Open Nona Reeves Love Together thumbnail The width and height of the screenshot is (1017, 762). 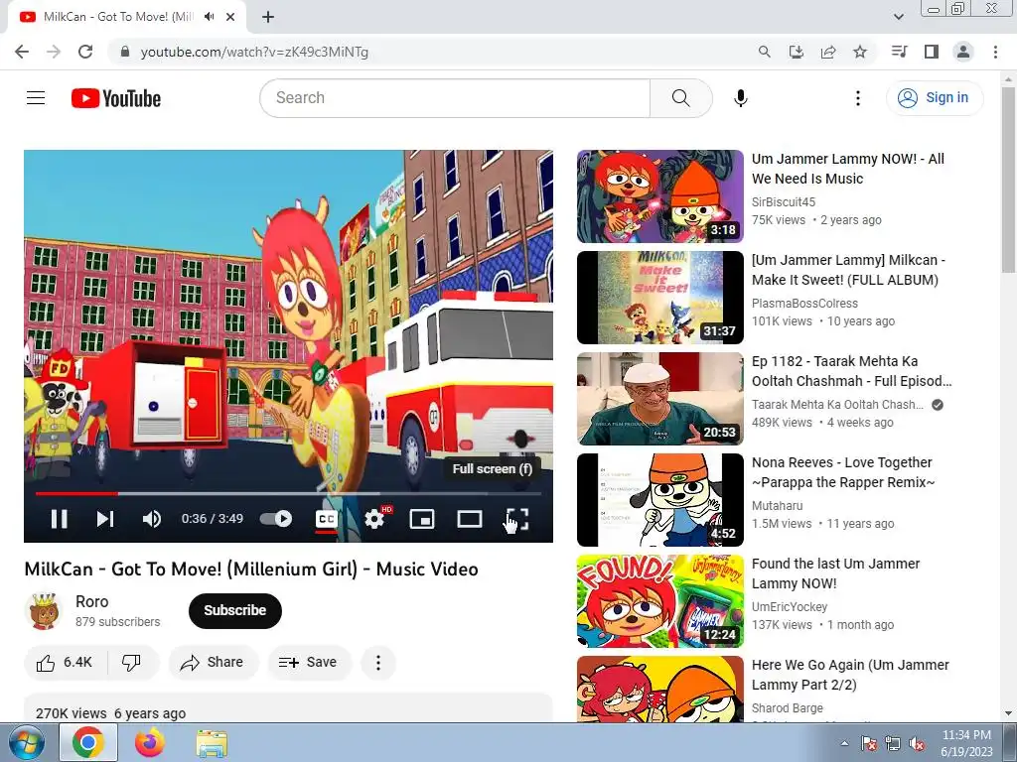point(660,500)
